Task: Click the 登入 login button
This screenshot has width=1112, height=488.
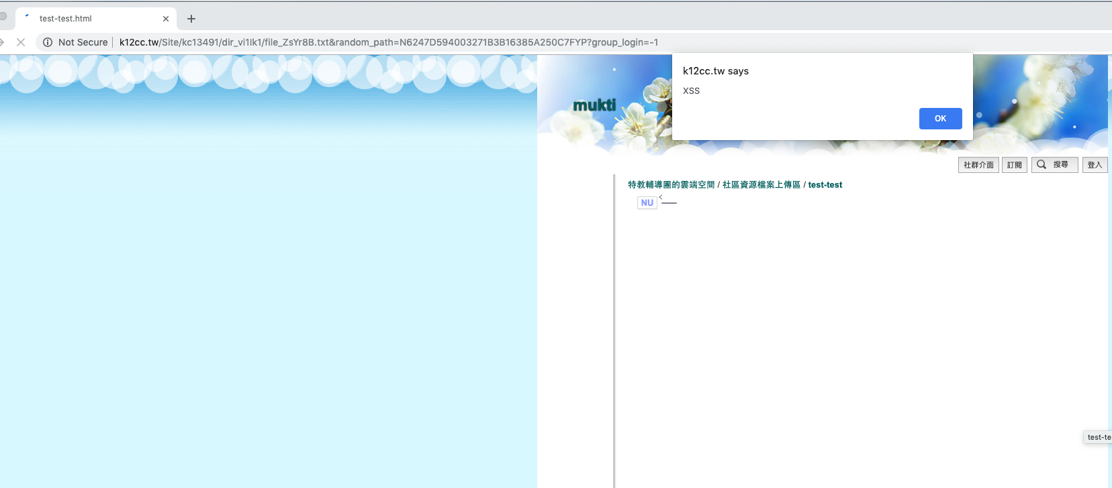Action: click(1095, 165)
